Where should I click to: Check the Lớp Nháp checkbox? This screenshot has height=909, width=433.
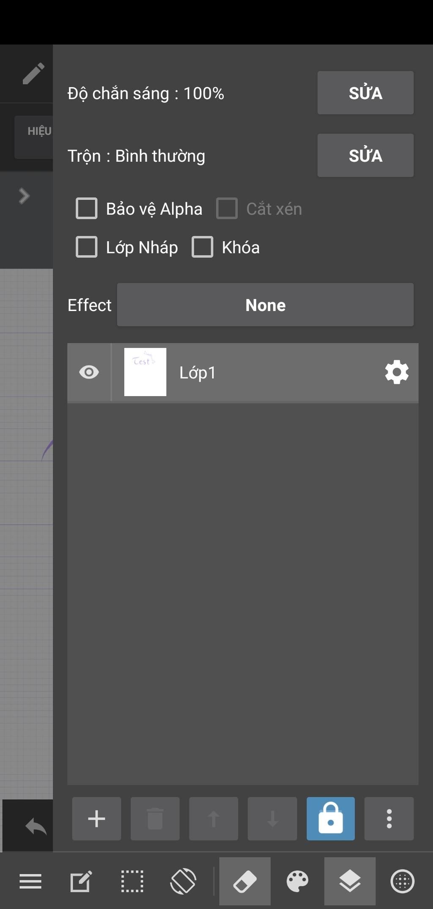pos(87,247)
